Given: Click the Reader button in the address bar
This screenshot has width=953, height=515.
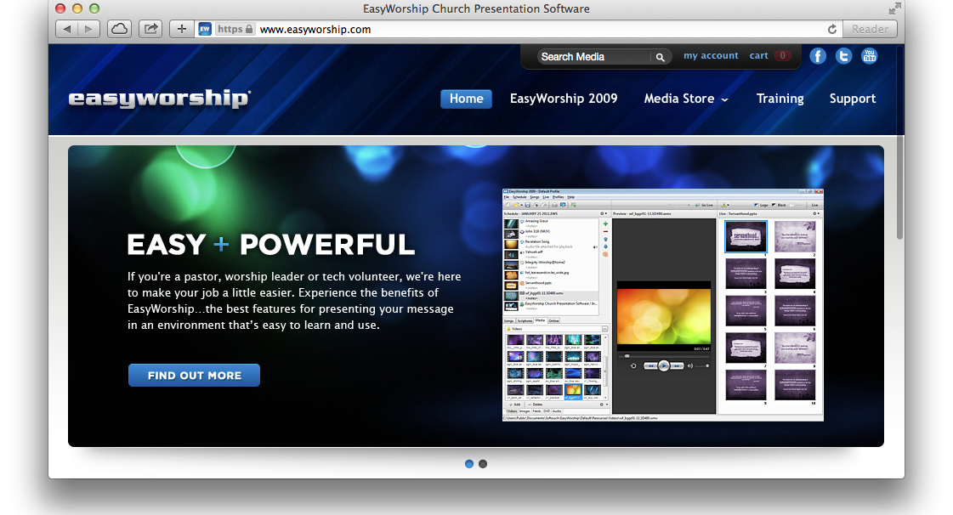Looking at the screenshot, I should pos(870,29).
